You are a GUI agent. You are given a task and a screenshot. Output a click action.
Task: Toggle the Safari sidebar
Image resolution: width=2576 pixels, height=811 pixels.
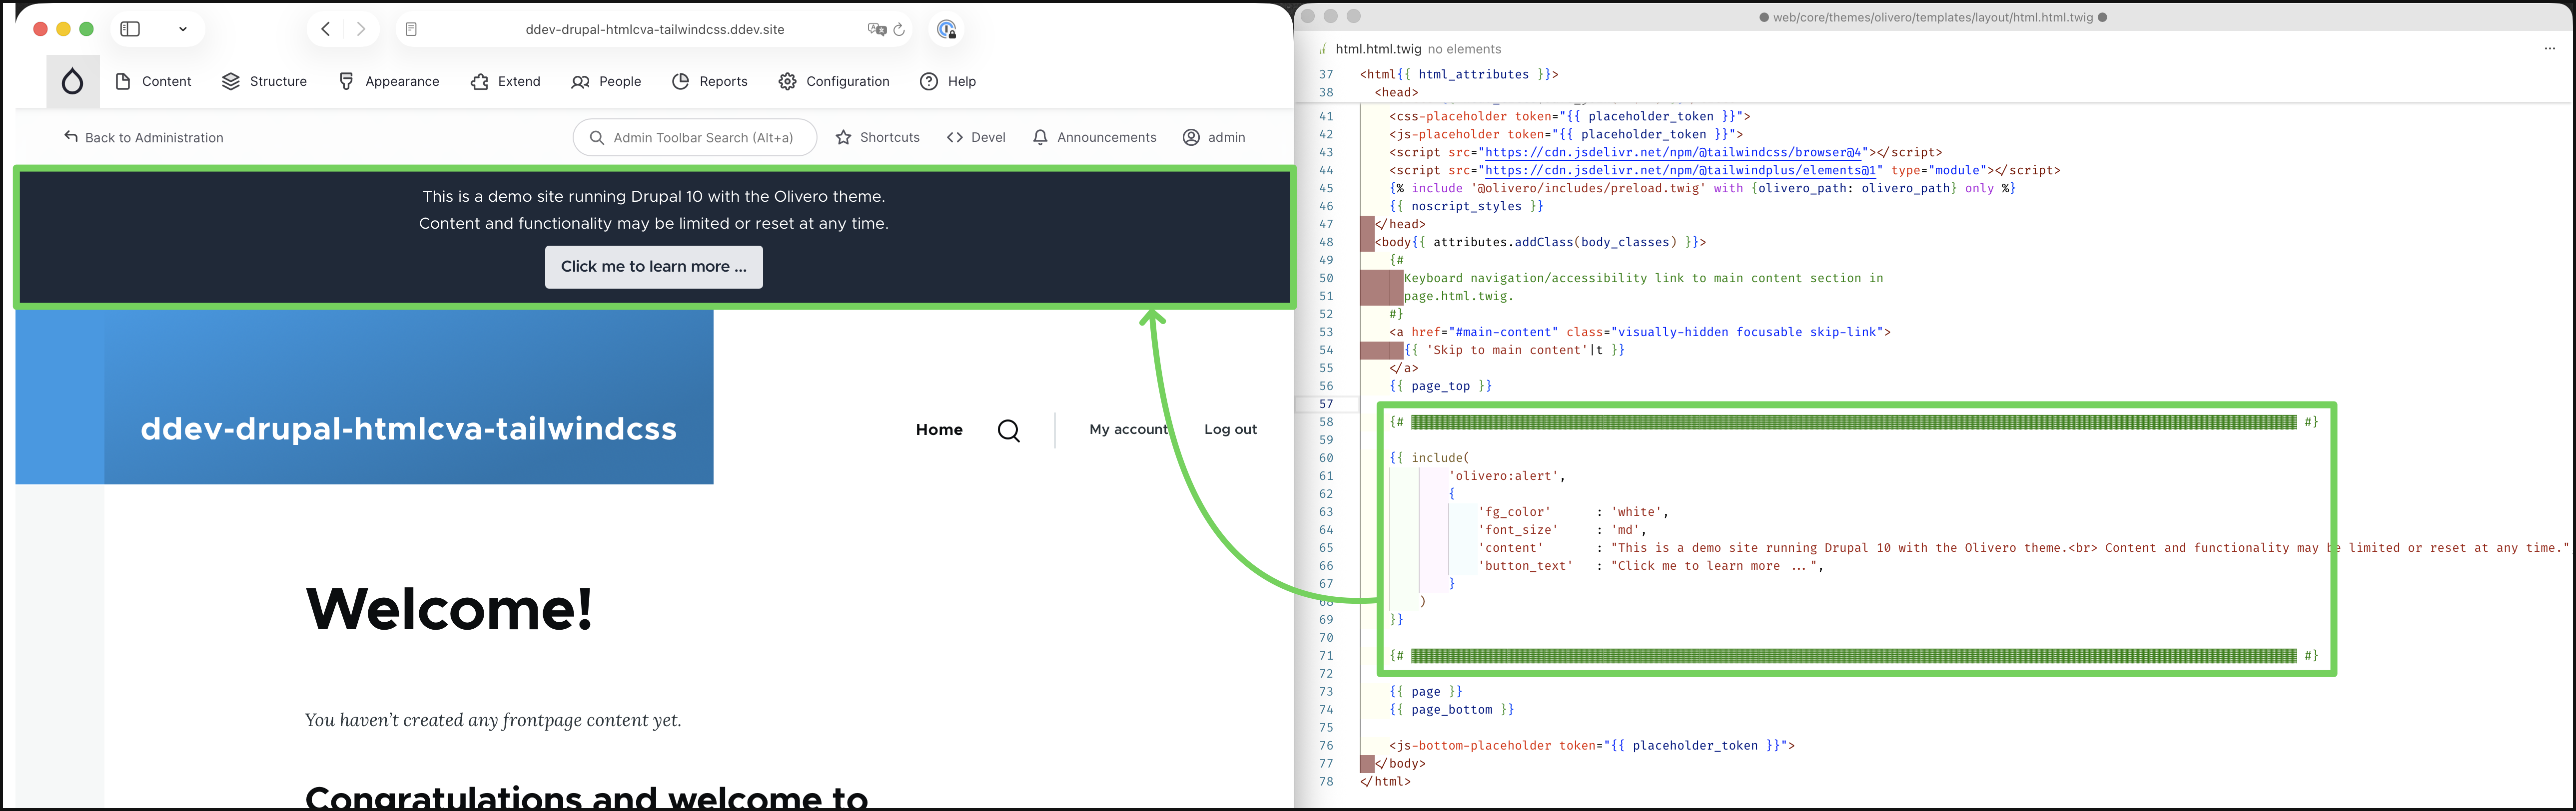pyautogui.click(x=130, y=29)
